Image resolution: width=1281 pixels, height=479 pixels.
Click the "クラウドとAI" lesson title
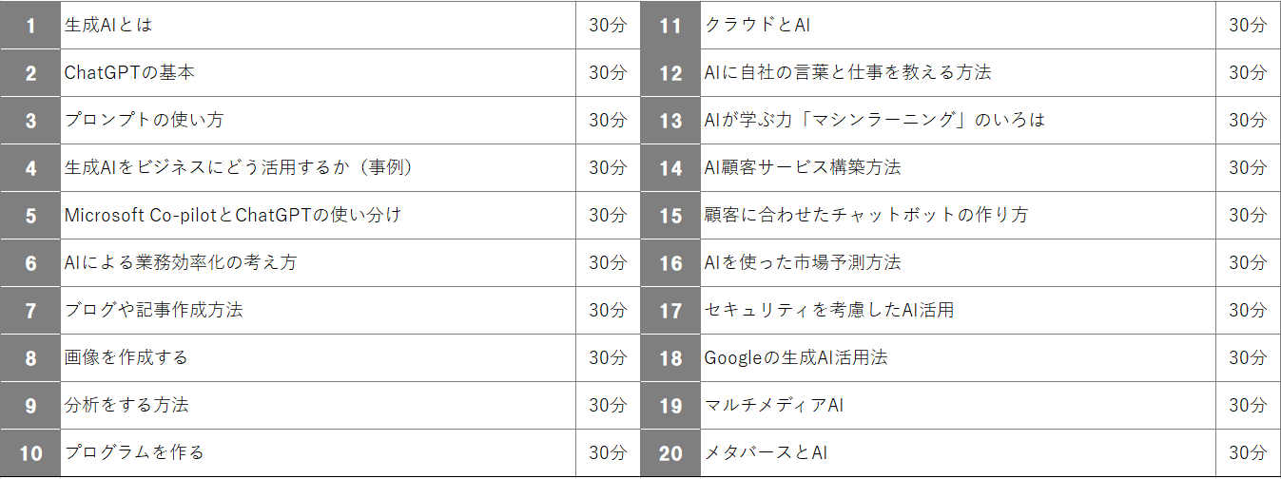[757, 26]
